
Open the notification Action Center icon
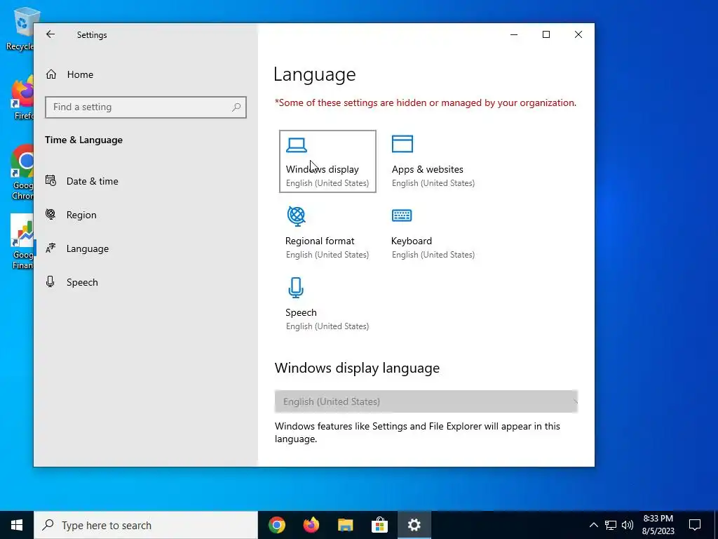[695, 525]
